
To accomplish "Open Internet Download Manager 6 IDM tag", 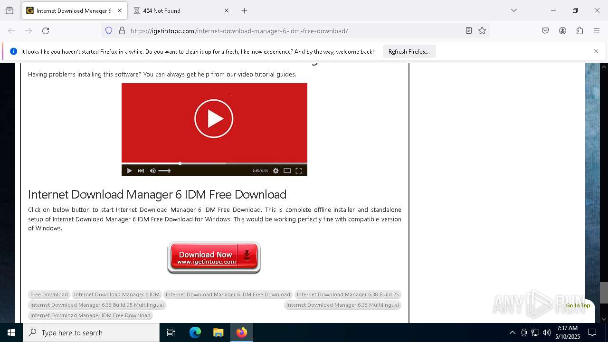I will [117, 294].
